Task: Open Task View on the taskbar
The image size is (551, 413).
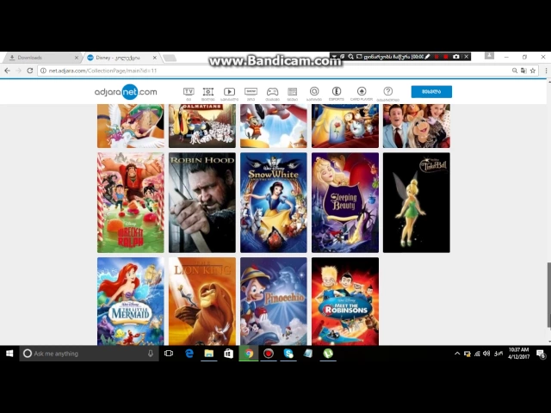Action: [x=169, y=354]
